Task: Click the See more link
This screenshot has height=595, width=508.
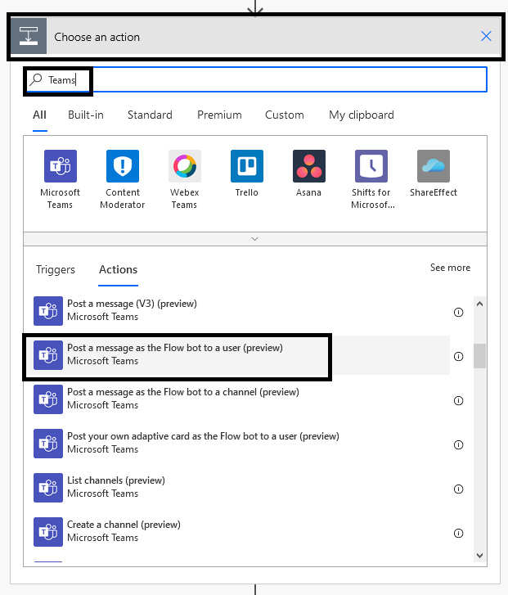Action: coord(450,268)
